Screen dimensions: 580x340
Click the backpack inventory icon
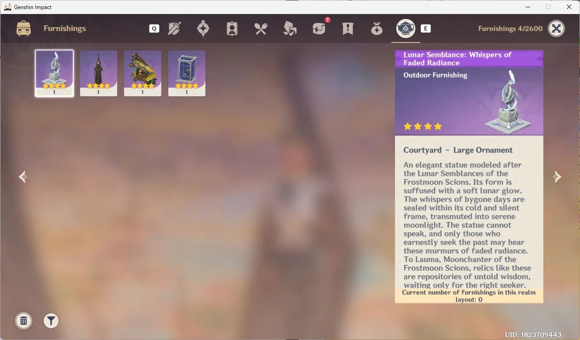pos(24,28)
